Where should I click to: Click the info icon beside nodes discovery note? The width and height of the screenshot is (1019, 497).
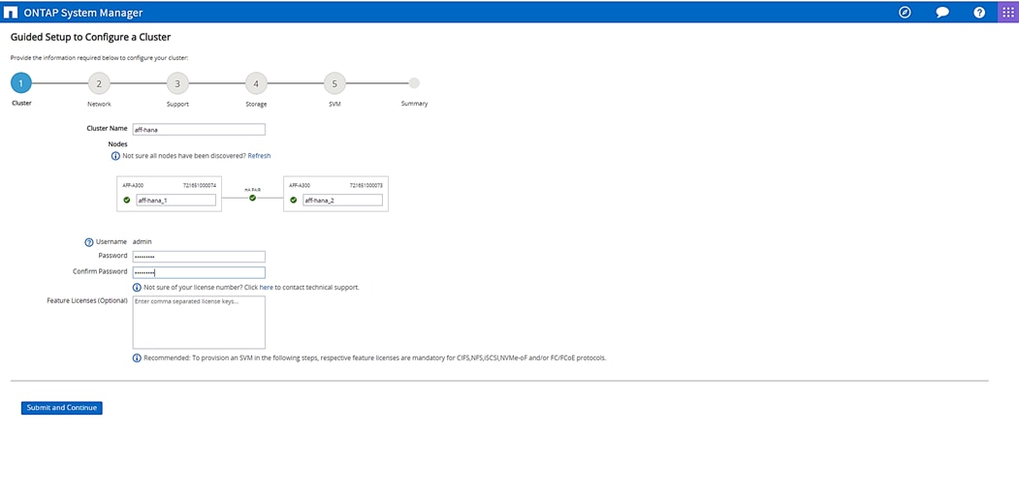[115, 156]
